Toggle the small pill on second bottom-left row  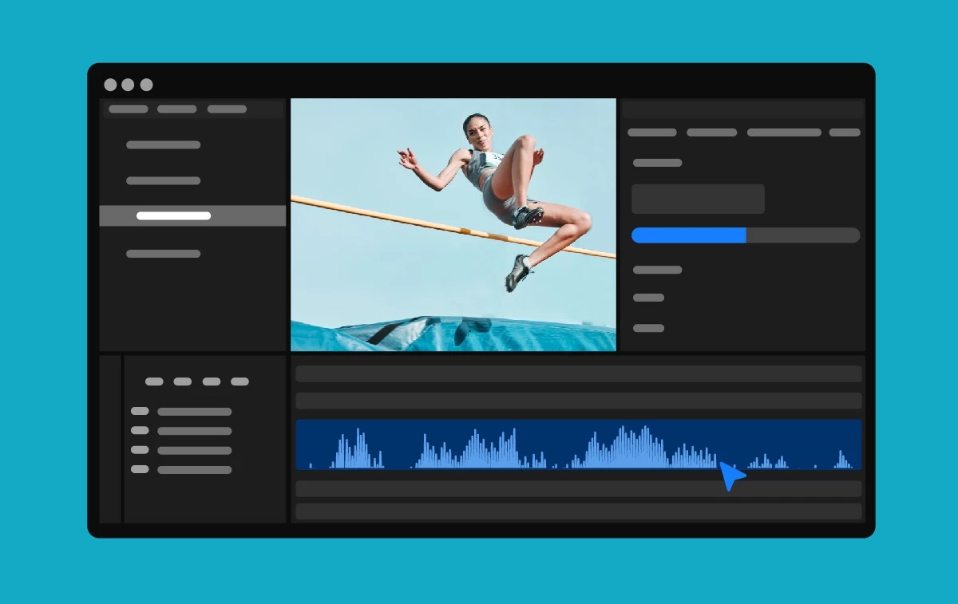[140, 430]
